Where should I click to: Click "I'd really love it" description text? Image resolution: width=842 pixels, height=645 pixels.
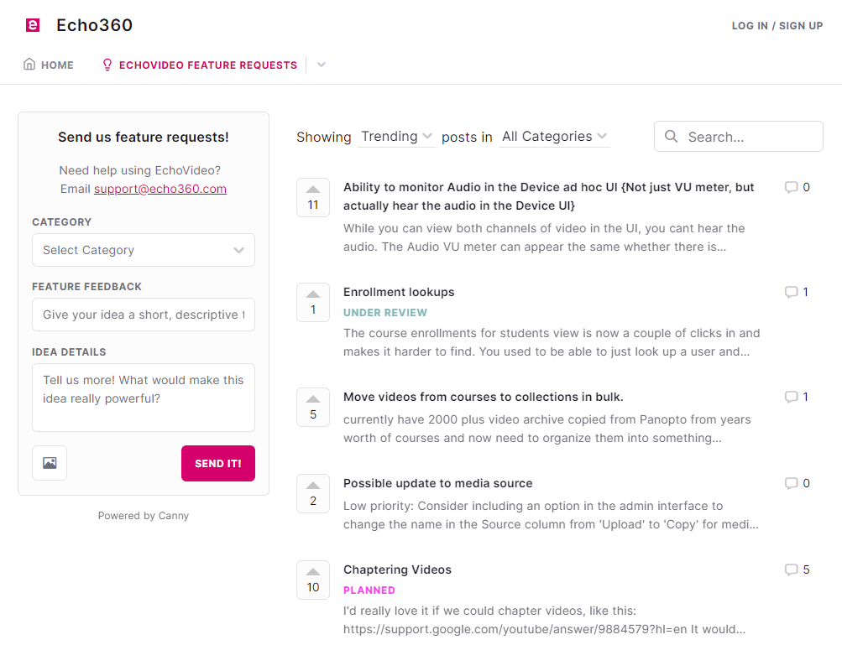(x=545, y=620)
